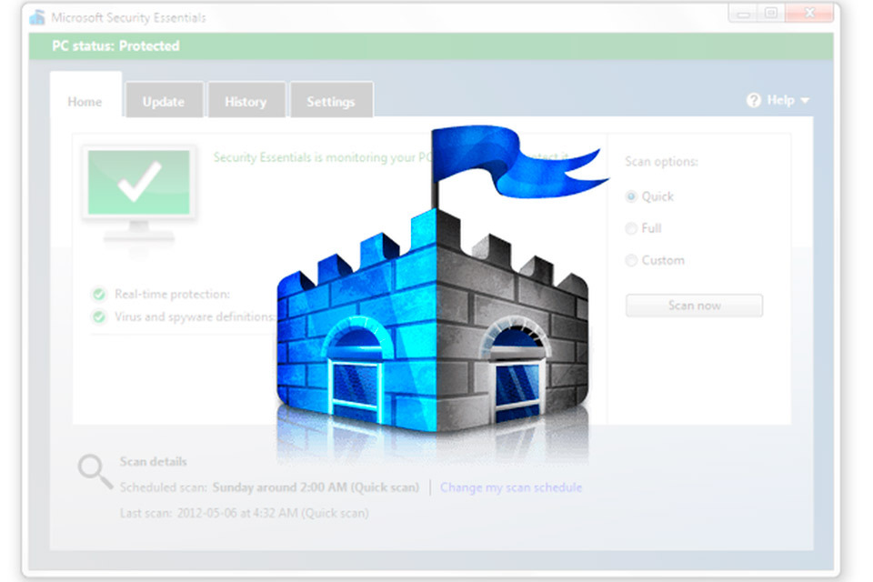Click the Virus and spyware definitions check icon
873x582 pixels.
click(x=99, y=316)
